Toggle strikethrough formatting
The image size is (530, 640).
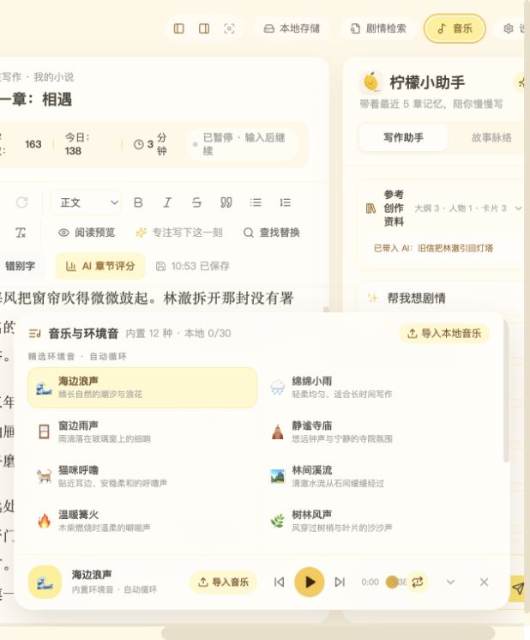tap(196, 202)
